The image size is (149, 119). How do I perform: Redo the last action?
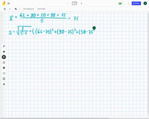pyautogui.click(x=10, y=9)
